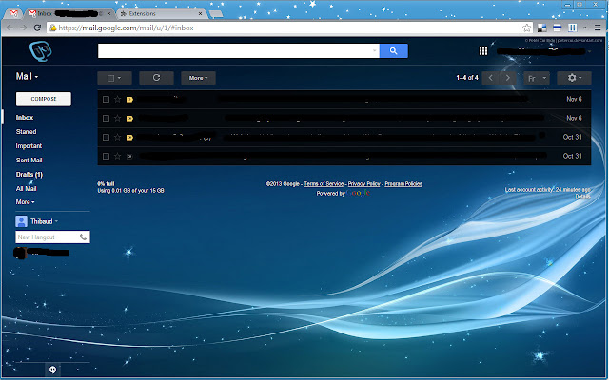
Task: Go to newer messages with left arrow
Action: (491, 78)
